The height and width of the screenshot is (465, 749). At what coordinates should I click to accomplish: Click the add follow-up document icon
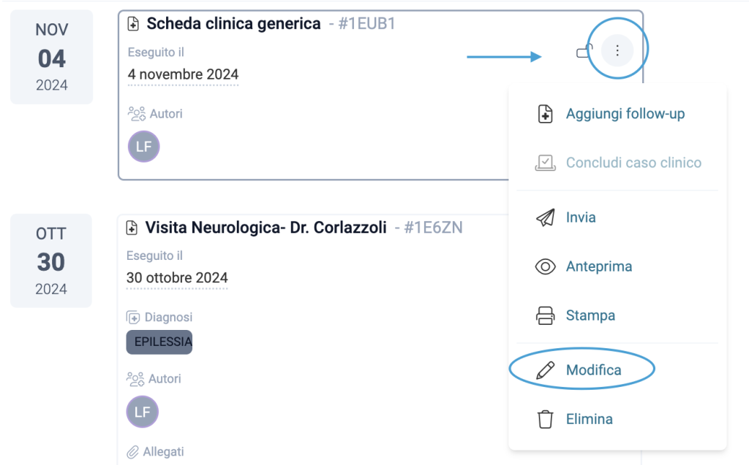545,114
